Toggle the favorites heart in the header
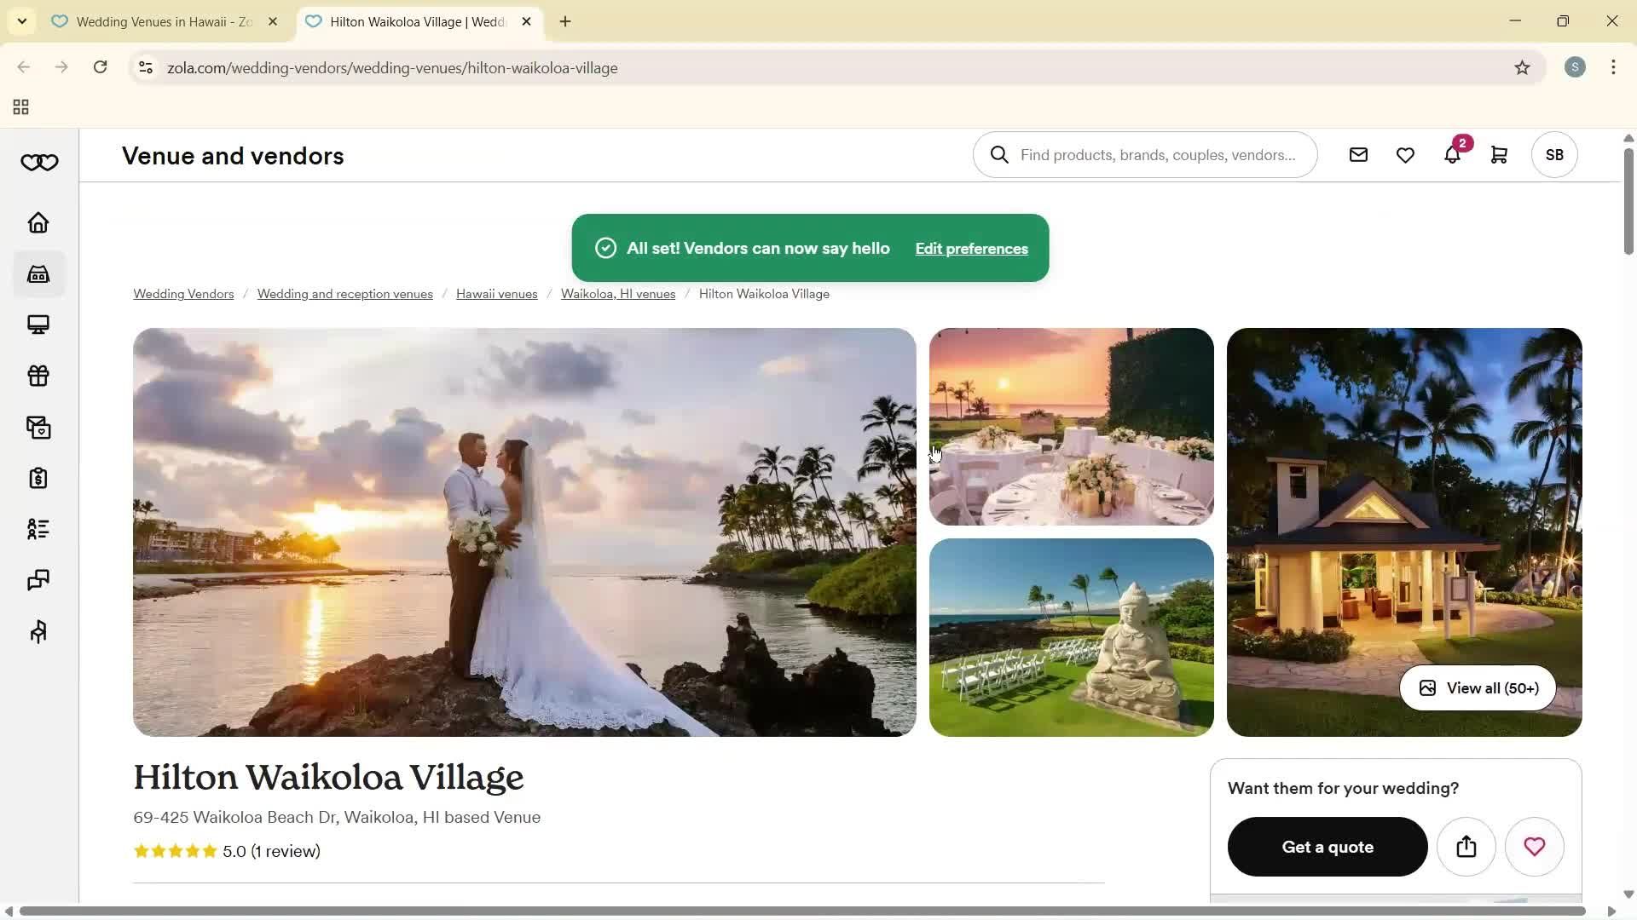The image size is (1637, 920). [1404, 155]
